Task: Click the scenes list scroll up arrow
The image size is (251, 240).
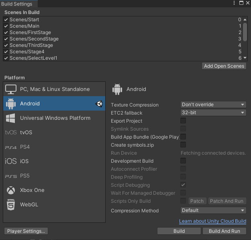Action: pyautogui.click(x=245, y=20)
